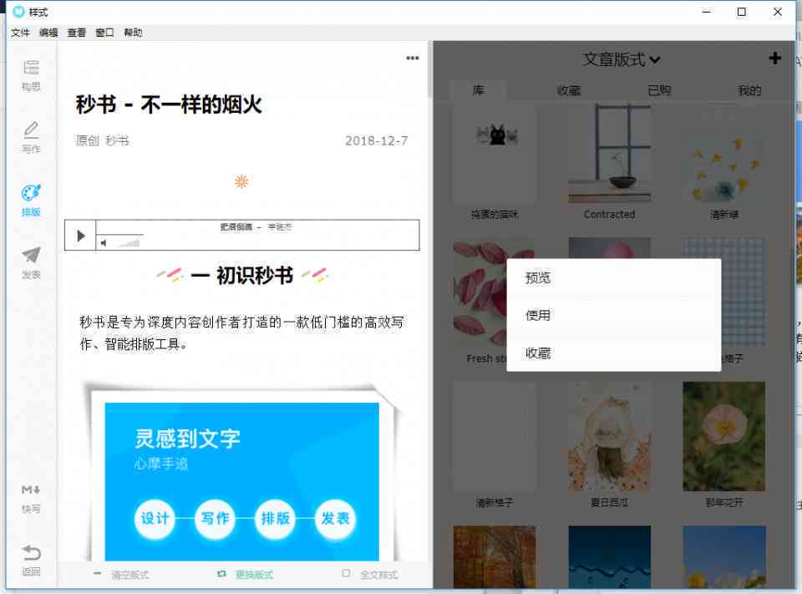Select the pink flower style thumbnail
This screenshot has height=594, width=802.
pos(724,436)
